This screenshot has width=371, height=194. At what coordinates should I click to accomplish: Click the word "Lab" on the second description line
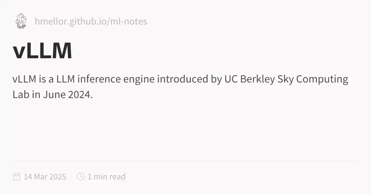coord(19,95)
